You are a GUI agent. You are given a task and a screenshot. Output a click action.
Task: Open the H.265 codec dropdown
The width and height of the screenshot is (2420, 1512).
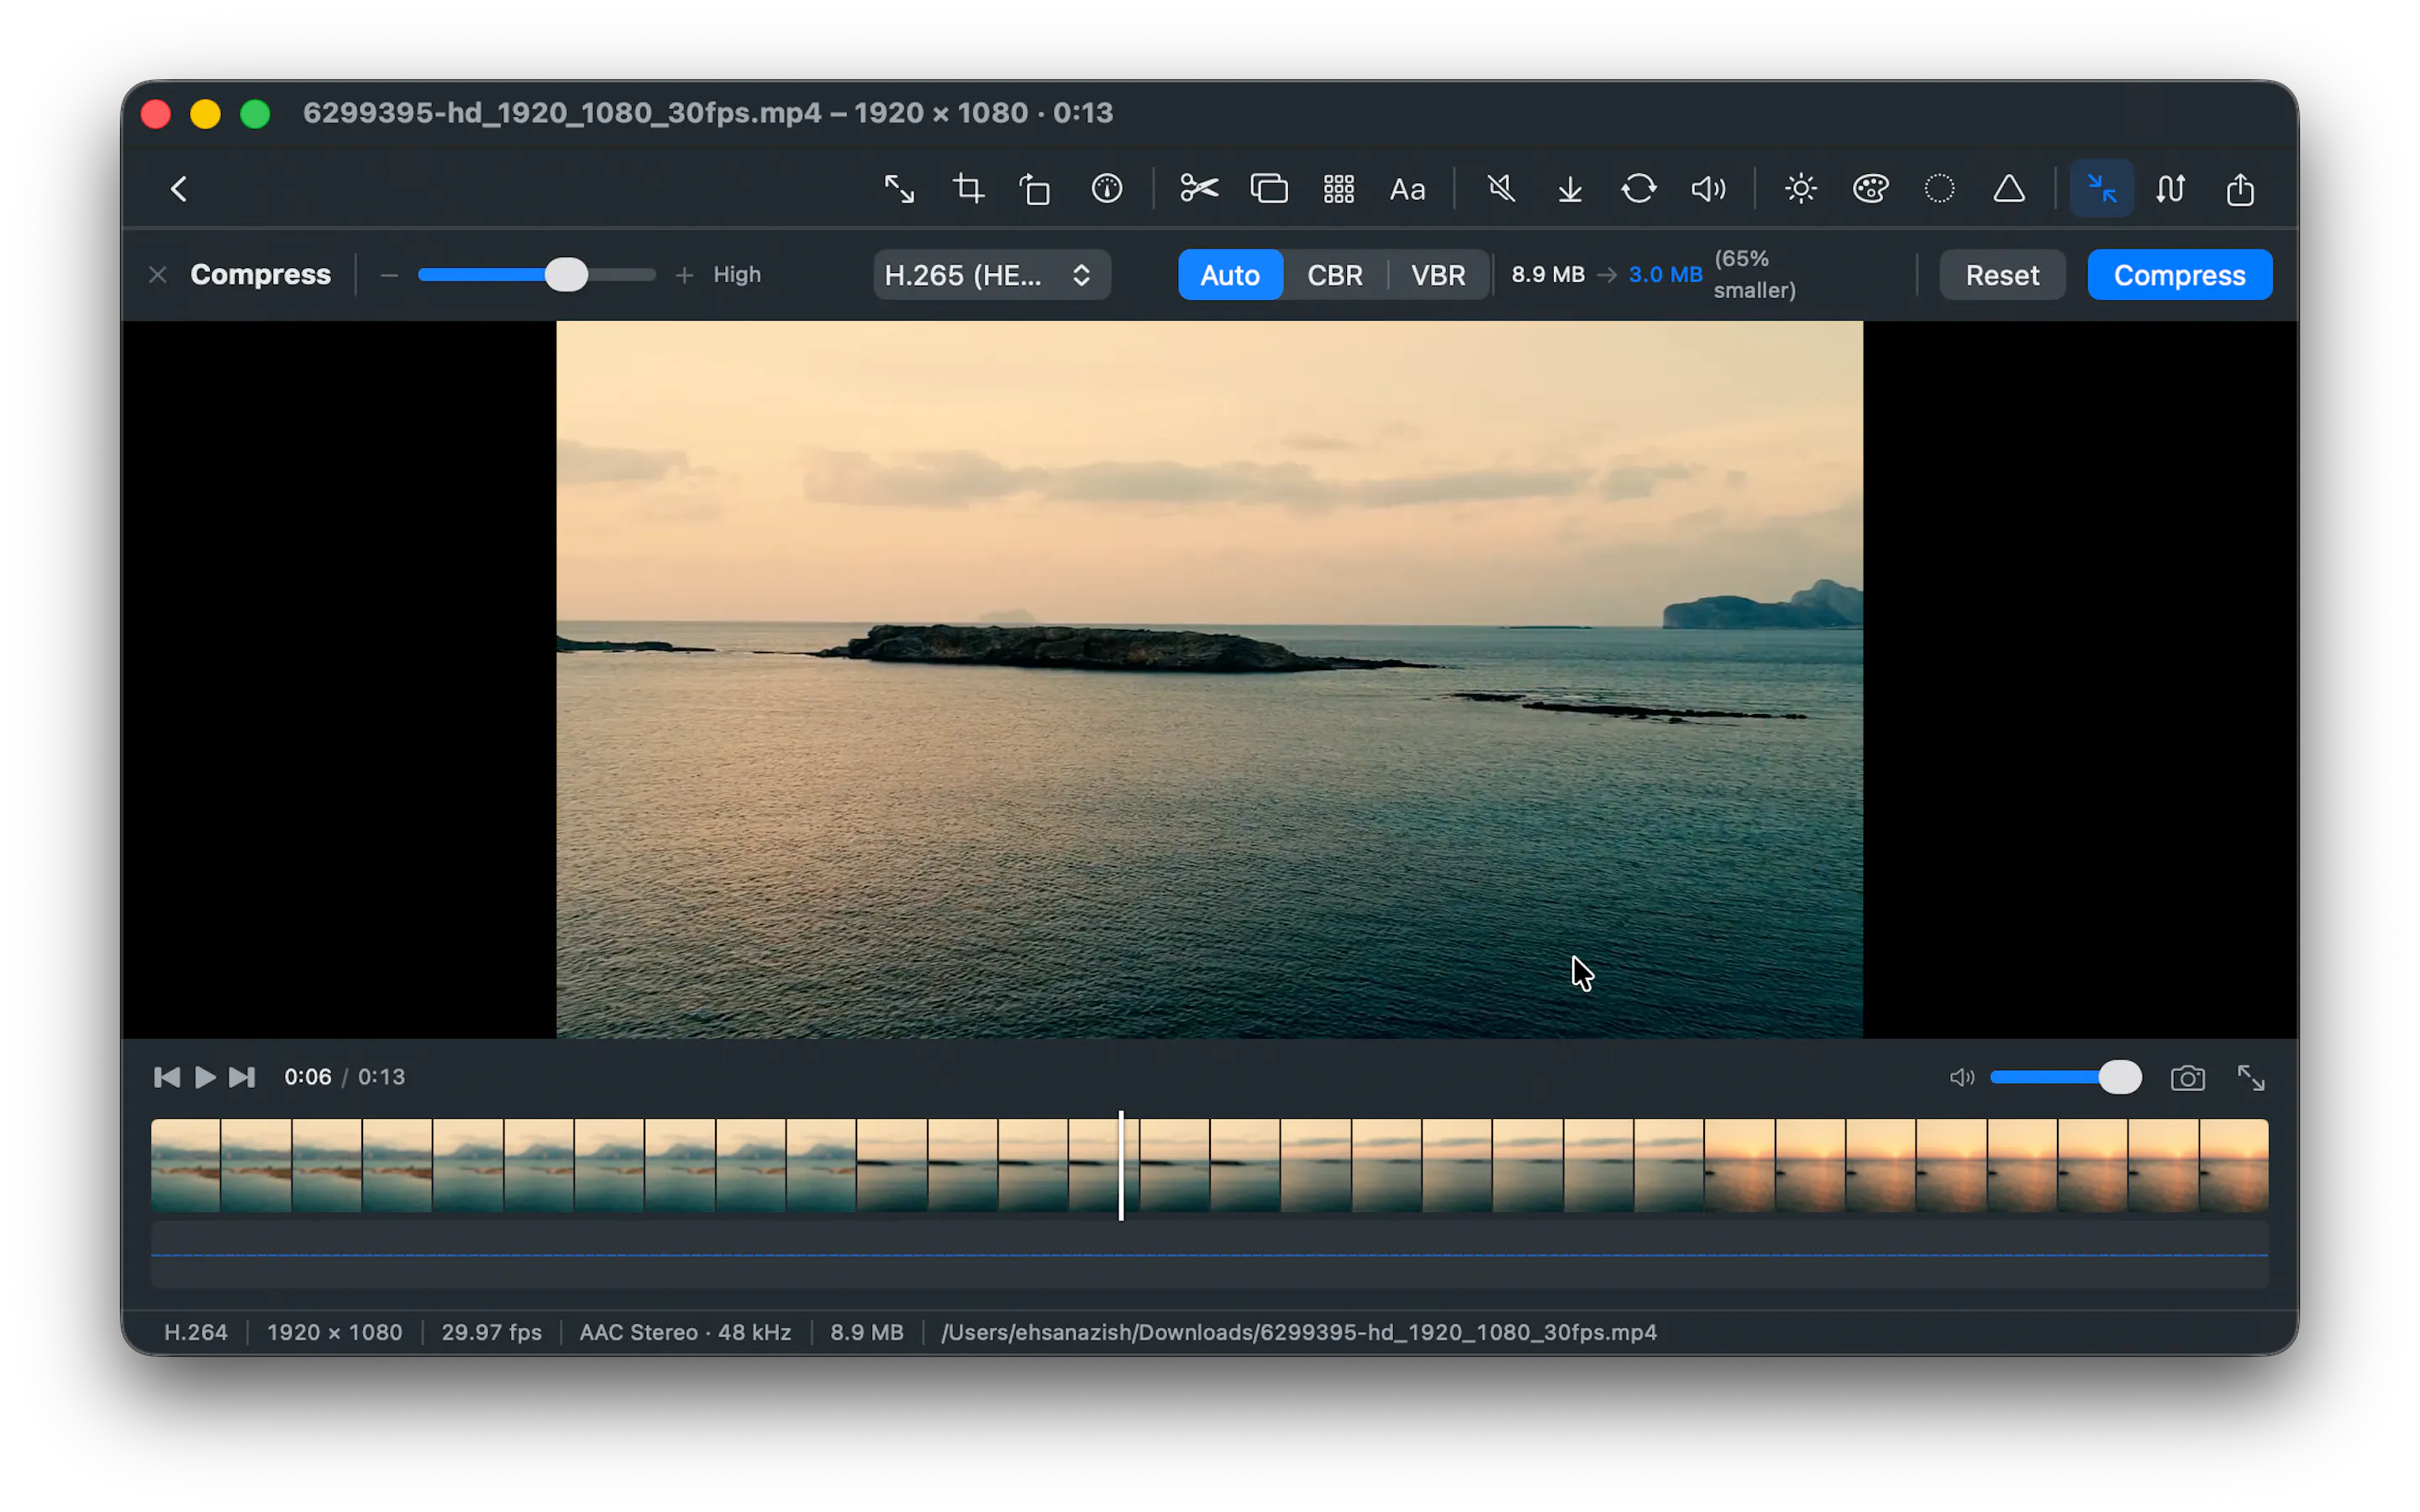coord(991,275)
